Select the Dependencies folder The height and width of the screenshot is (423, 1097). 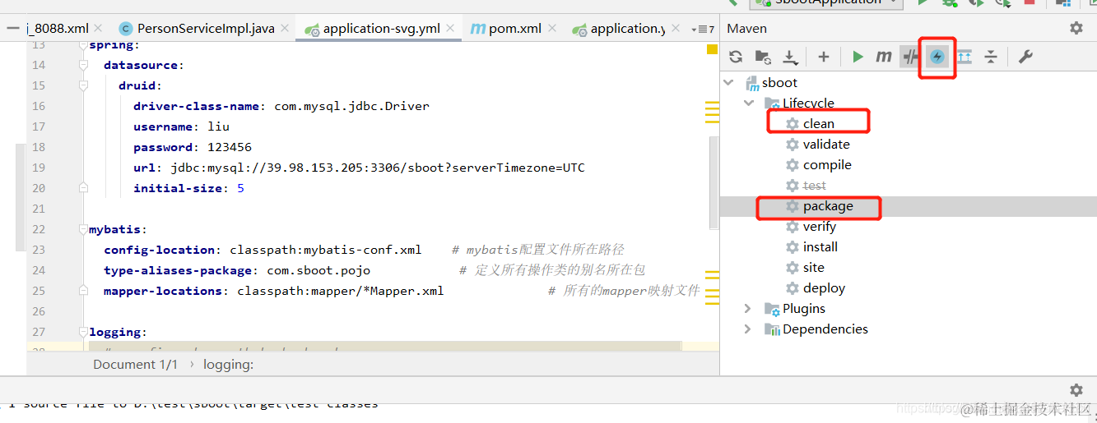(825, 329)
